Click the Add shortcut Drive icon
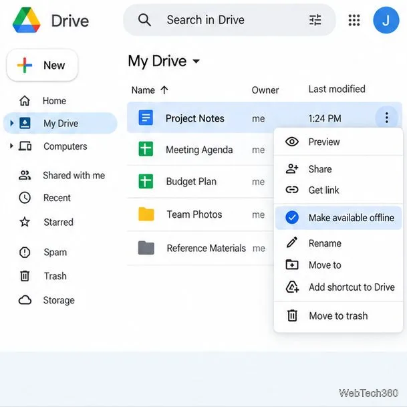Screen dimensions: 407x407 (292, 287)
